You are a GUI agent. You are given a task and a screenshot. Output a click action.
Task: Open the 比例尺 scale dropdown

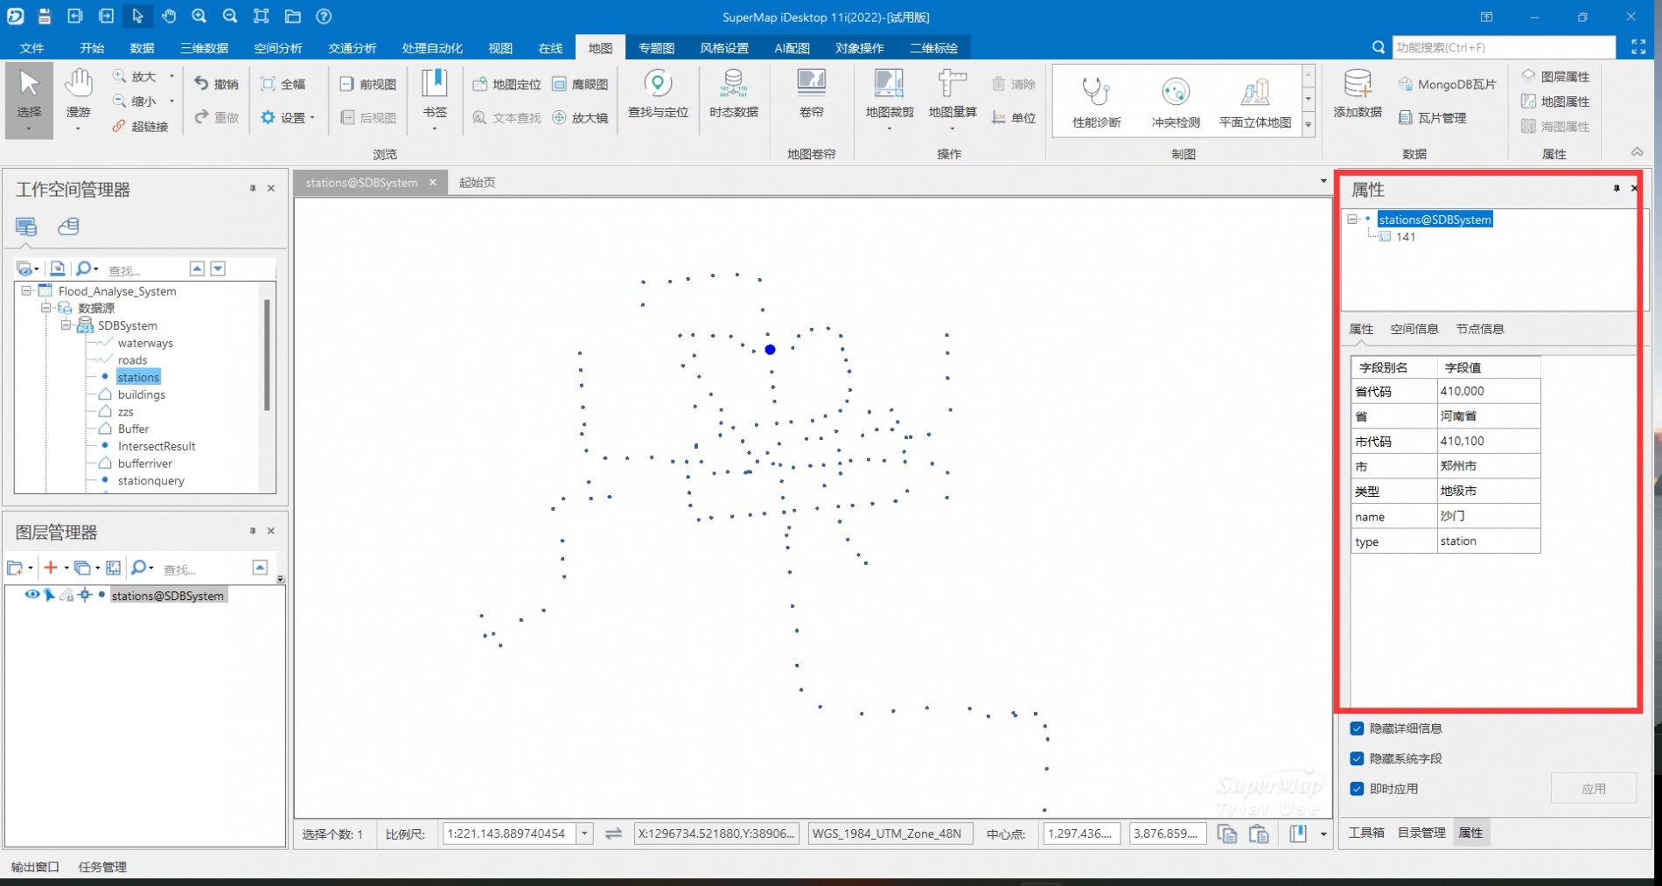584,834
